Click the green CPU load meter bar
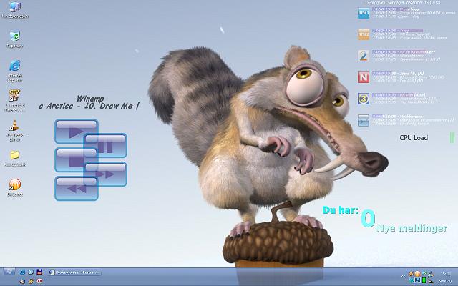 coord(452,137)
